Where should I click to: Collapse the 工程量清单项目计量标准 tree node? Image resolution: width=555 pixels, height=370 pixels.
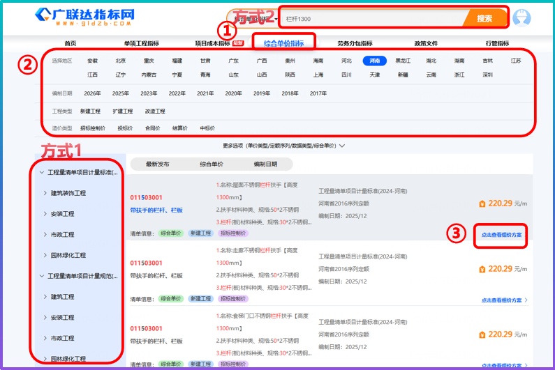pyautogui.click(x=42, y=172)
